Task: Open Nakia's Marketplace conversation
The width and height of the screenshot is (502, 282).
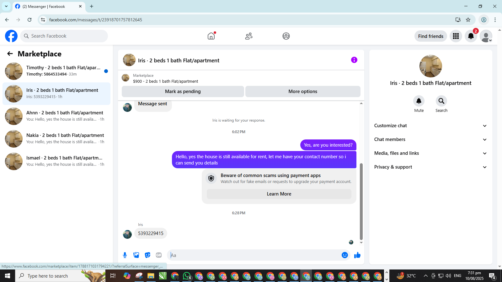Action: 56,139
